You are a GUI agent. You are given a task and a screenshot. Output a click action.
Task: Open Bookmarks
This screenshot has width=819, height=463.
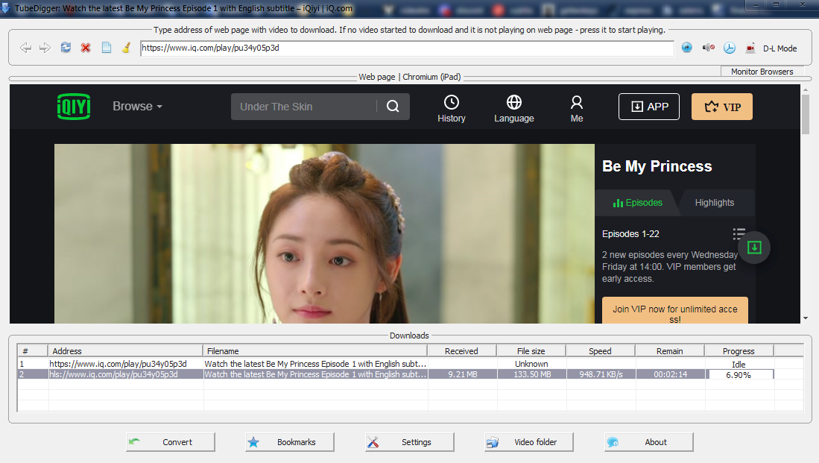click(290, 442)
